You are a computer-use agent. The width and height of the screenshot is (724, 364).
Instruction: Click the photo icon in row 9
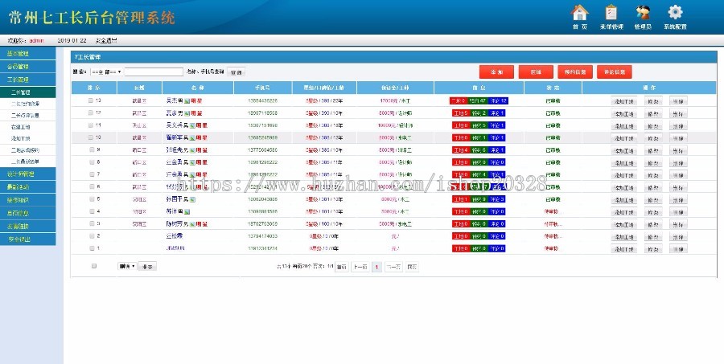(192, 150)
